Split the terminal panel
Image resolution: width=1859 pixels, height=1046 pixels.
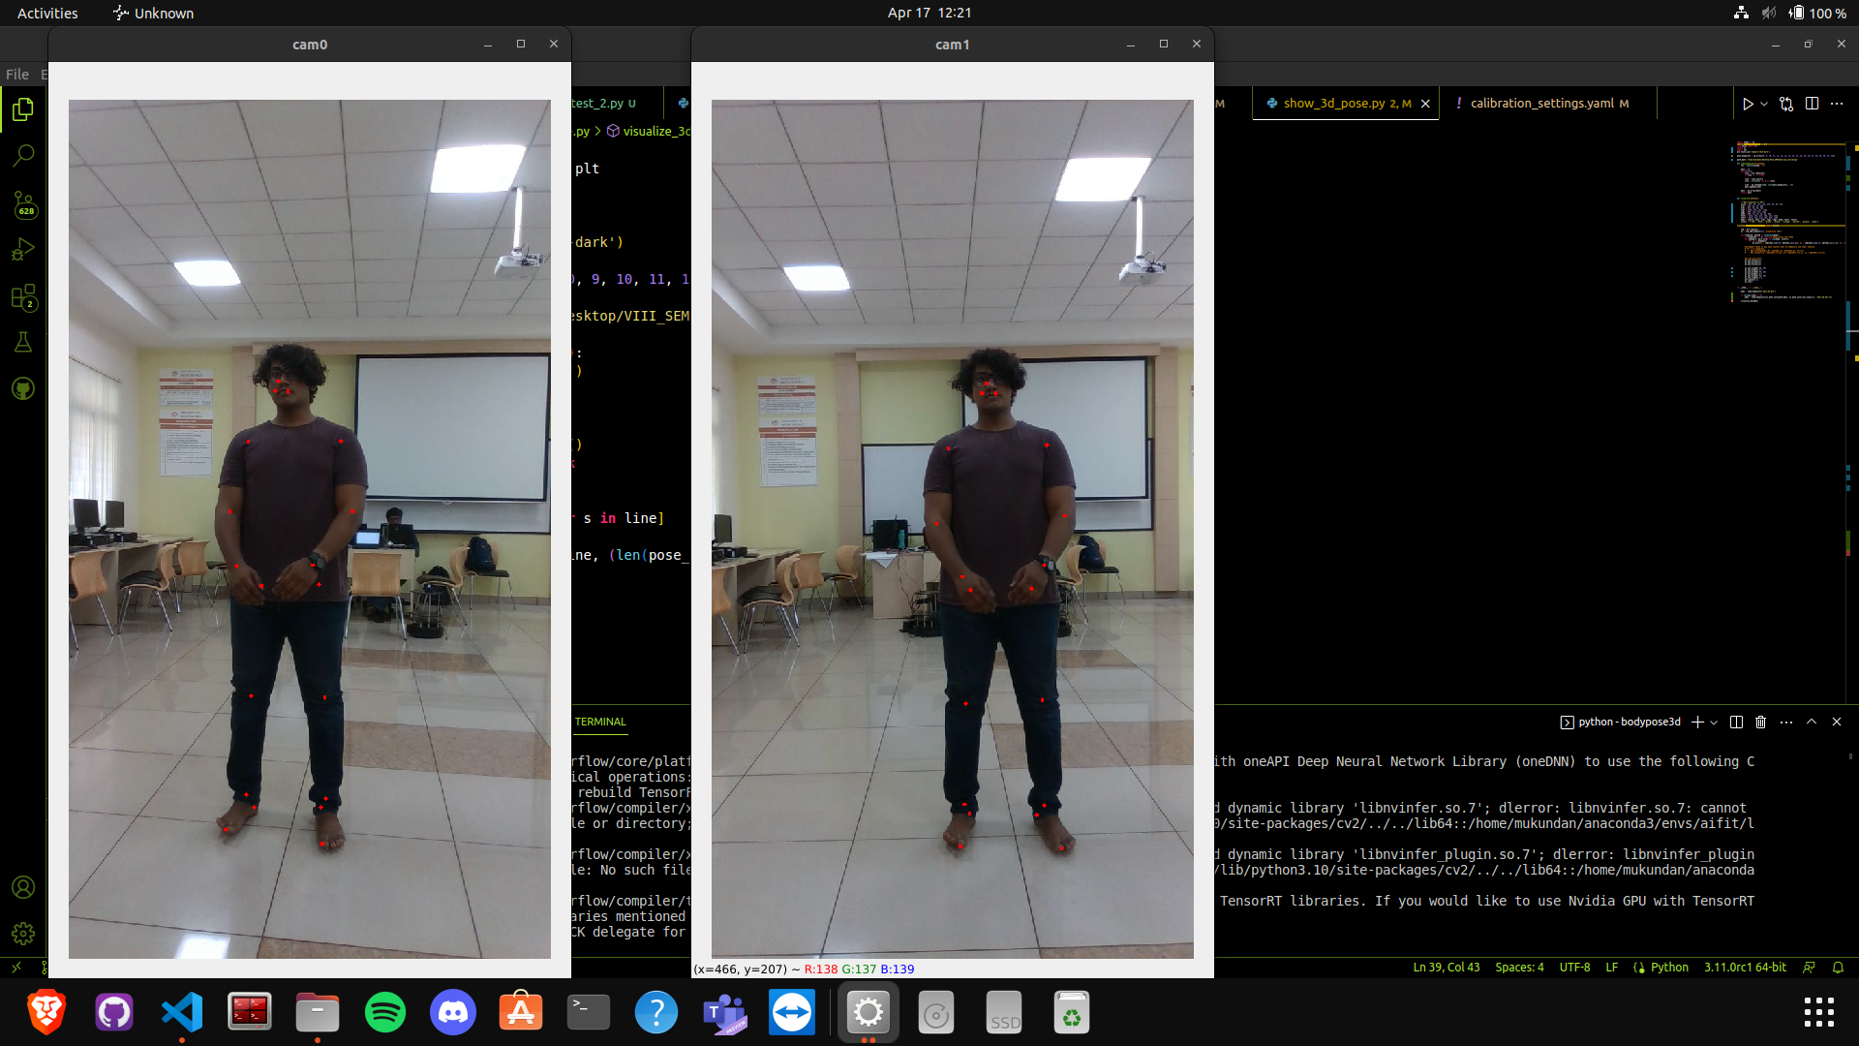[x=1736, y=722]
